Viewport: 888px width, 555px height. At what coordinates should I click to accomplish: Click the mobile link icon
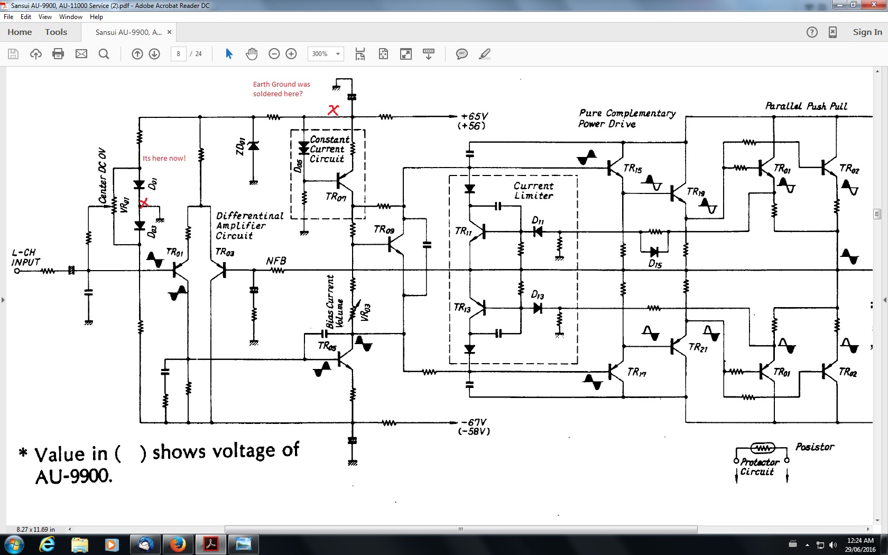833,32
